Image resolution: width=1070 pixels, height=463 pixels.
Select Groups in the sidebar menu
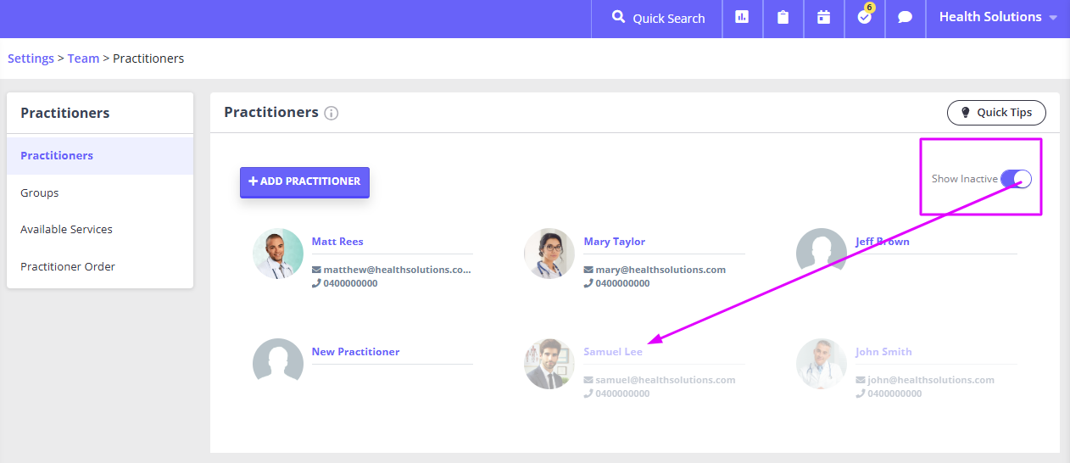coord(40,192)
